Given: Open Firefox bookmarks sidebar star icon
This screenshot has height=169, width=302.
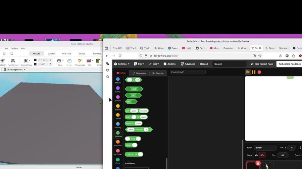Looking at the screenshot, I should pos(107,76).
